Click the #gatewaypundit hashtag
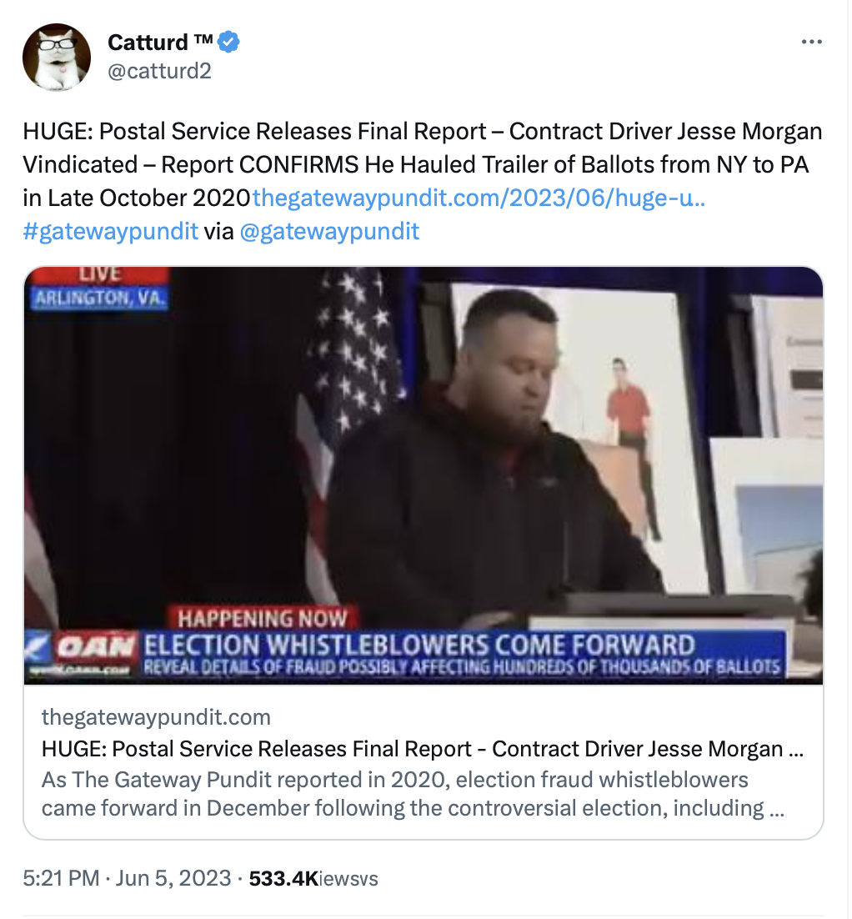The width and height of the screenshot is (852, 919). (x=110, y=232)
